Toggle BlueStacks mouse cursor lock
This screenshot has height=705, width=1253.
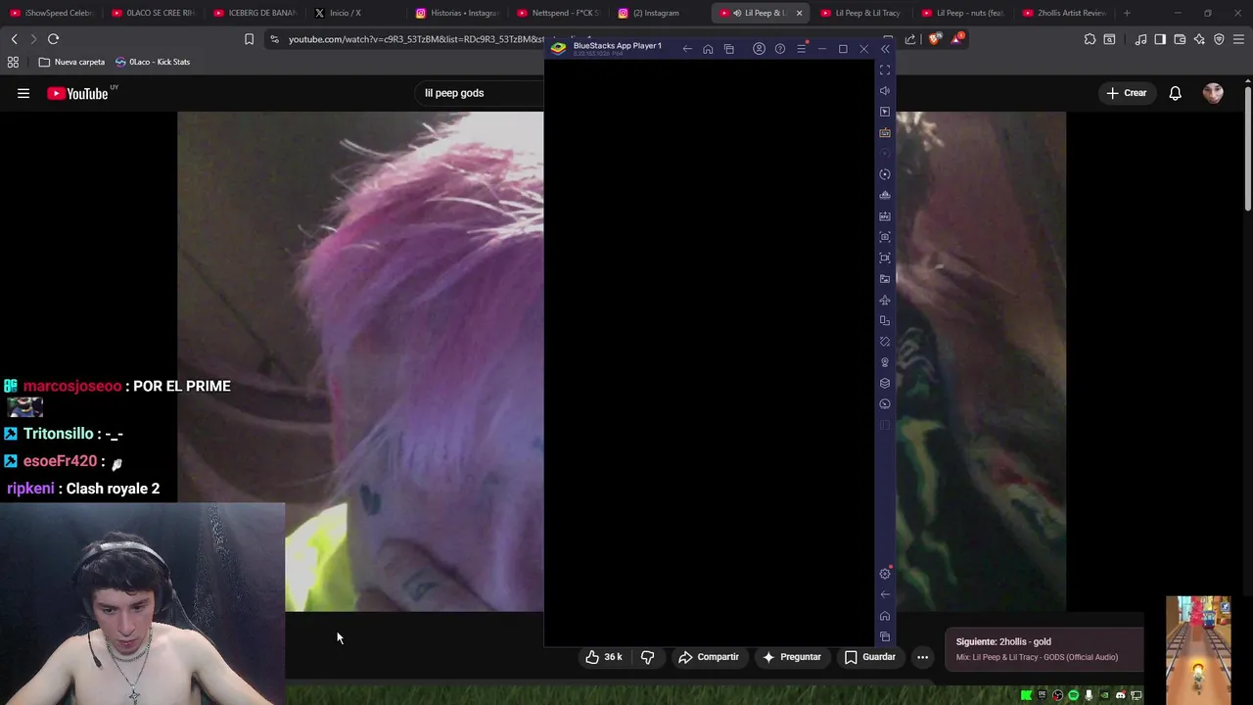point(885,112)
